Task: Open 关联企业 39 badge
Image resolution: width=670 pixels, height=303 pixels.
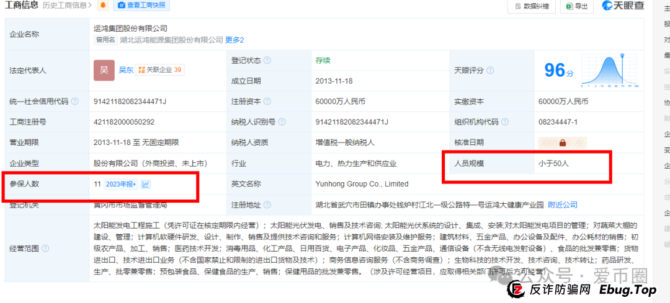Action: (x=160, y=70)
